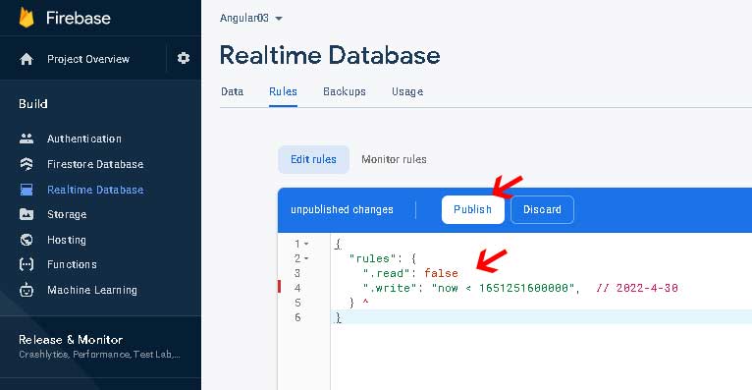The width and height of the screenshot is (752, 390).
Task: Open the Backups tab
Action: tap(345, 91)
